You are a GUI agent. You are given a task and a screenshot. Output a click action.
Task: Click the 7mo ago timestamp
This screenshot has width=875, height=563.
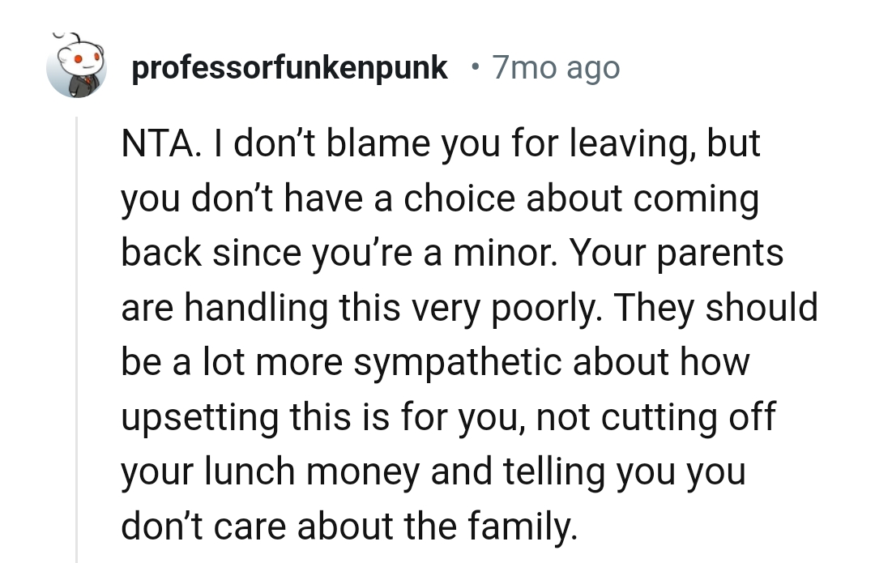click(x=556, y=68)
